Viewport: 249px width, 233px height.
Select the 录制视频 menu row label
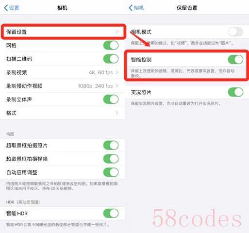(17, 72)
